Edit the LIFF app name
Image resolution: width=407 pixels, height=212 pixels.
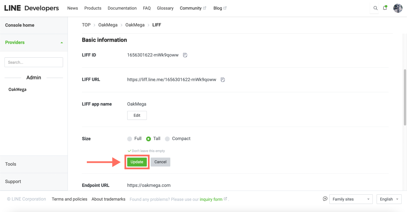tap(137, 115)
